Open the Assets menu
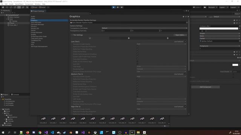The image size is (241, 135). pos(11,4)
